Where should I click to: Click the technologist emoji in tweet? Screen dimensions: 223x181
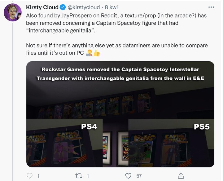pos(89,53)
